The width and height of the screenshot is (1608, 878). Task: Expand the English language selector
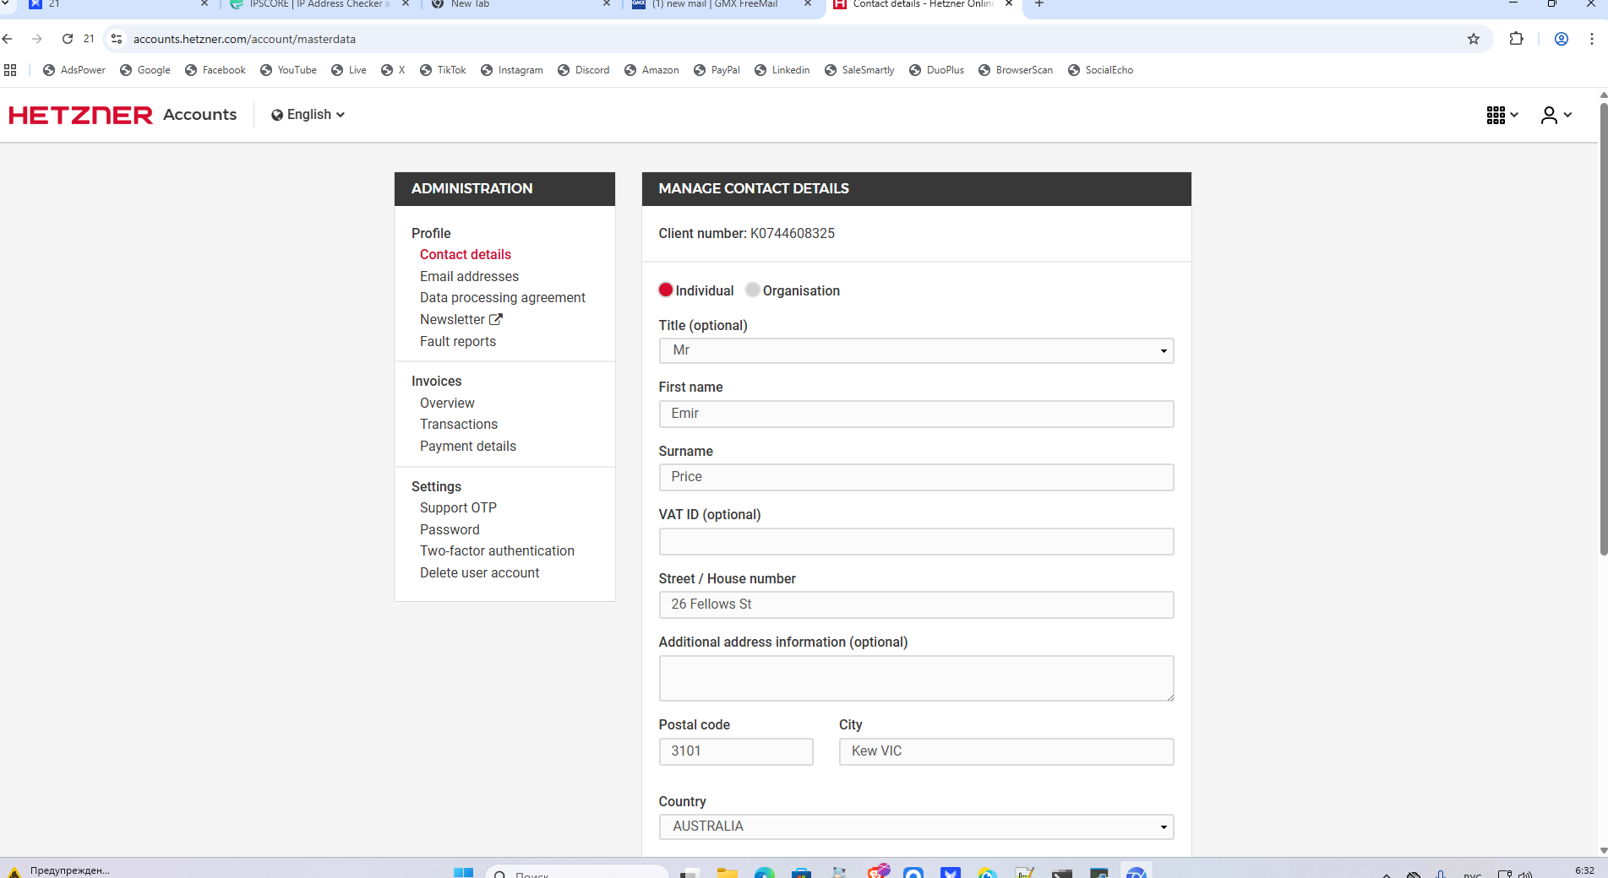point(308,115)
